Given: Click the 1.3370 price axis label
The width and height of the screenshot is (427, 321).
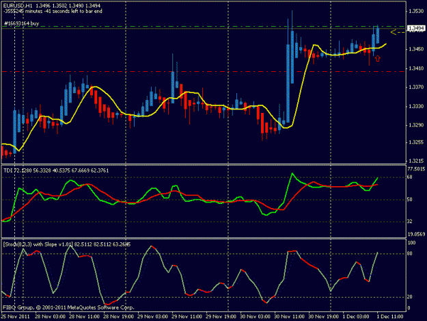Looking at the screenshot, I should 416,87.
